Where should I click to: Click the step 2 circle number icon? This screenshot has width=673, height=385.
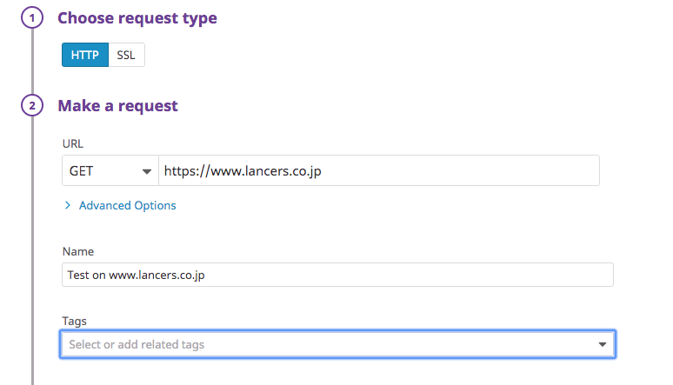click(x=32, y=106)
